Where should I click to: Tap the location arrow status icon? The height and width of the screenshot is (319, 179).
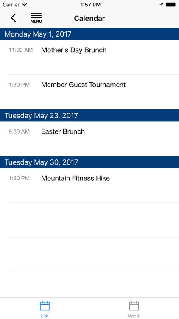(162, 5)
